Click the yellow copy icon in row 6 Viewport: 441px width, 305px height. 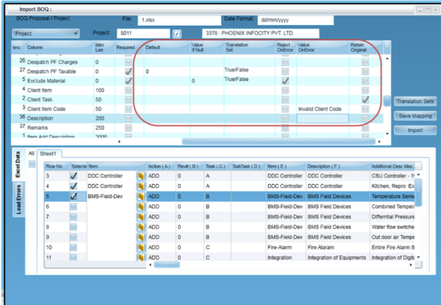coord(141,207)
